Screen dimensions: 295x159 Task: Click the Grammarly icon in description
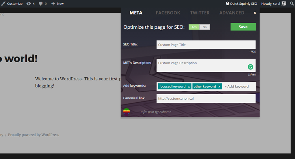tap(250, 67)
